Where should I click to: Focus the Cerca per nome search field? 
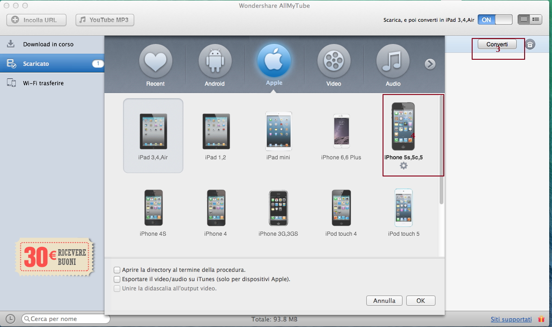pyautogui.click(x=66, y=319)
